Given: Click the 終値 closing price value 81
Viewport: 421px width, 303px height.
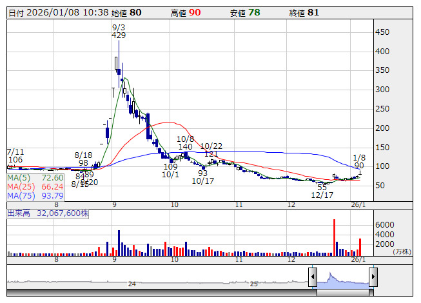Looking at the screenshot, I should click(315, 12).
